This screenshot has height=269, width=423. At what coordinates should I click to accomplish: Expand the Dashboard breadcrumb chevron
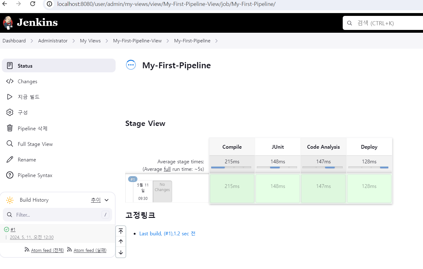[x=32, y=41]
